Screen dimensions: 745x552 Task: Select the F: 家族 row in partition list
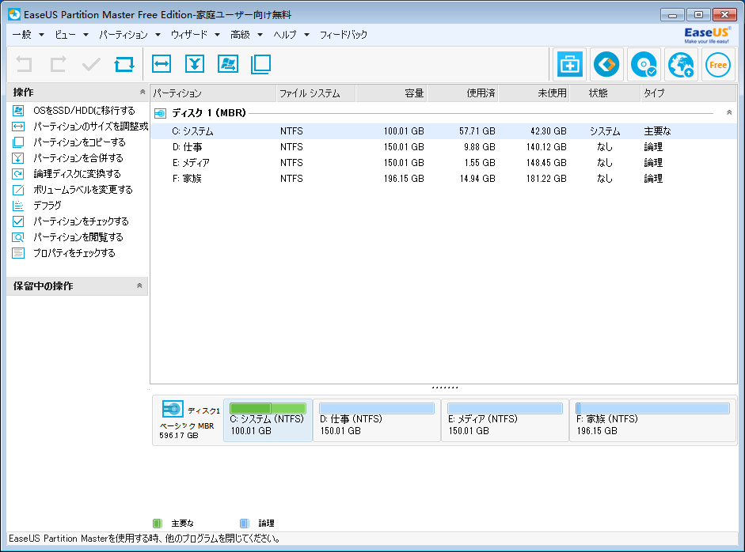444,179
